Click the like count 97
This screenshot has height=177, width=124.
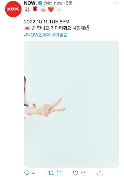click(83, 173)
